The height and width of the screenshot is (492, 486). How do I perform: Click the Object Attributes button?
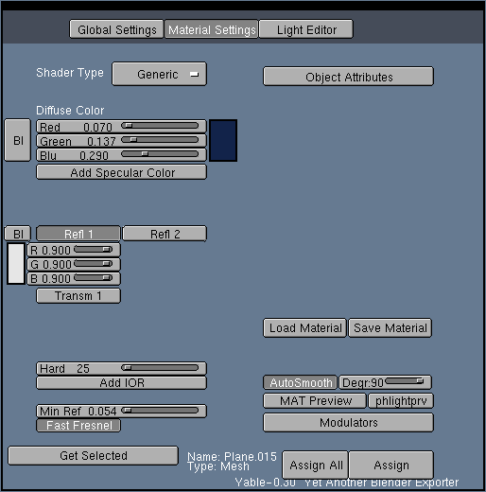(348, 77)
